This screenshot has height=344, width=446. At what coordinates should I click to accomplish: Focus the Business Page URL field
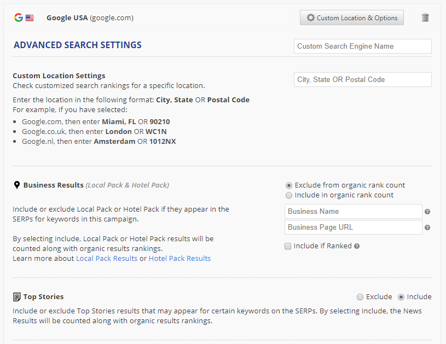(x=353, y=228)
